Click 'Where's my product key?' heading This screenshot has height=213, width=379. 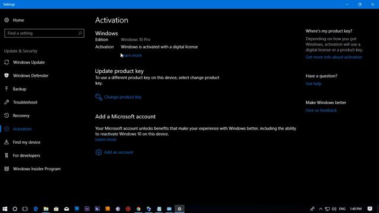click(x=329, y=31)
